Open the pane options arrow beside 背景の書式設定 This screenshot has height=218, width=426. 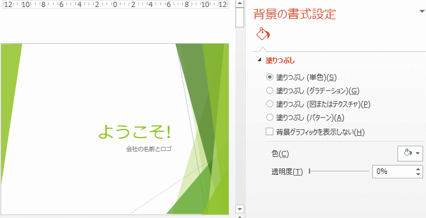(422, 12)
